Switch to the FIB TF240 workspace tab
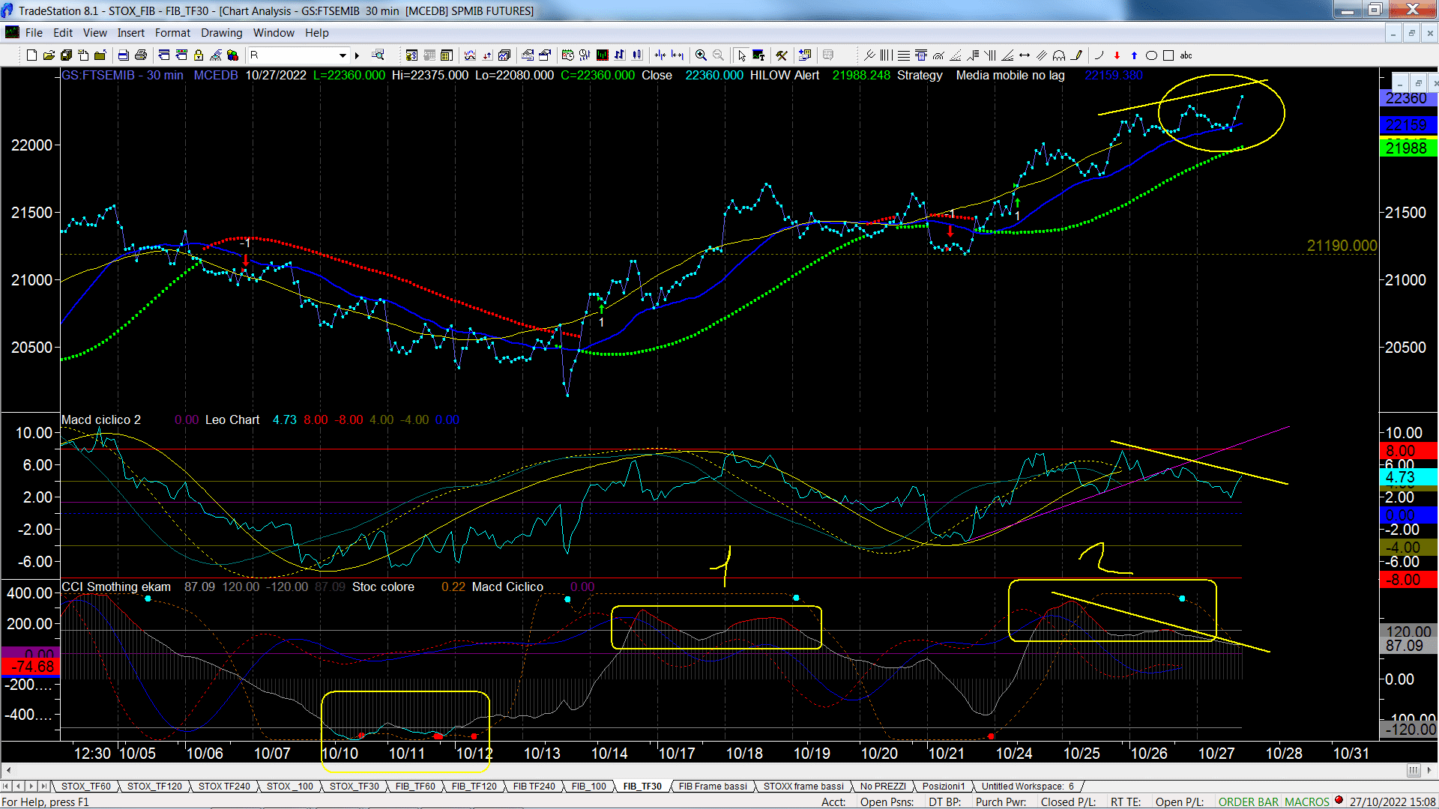This screenshot has height=809, width=1439. point(534,787)
